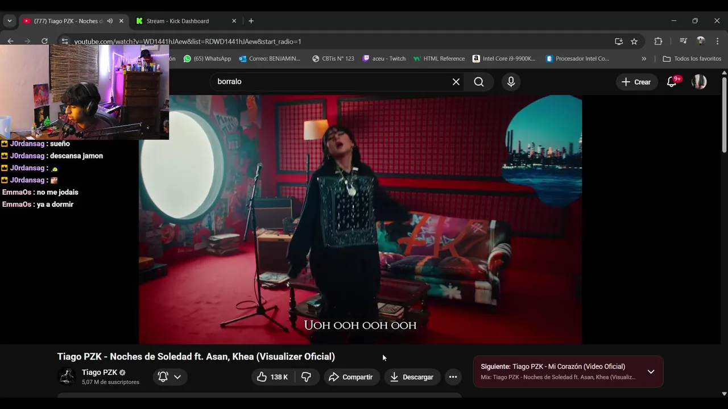The height and width of the screenshot is (409, 728).
Task: Open the CBTis N° 123 bookmark
Action: pos(333,59)
